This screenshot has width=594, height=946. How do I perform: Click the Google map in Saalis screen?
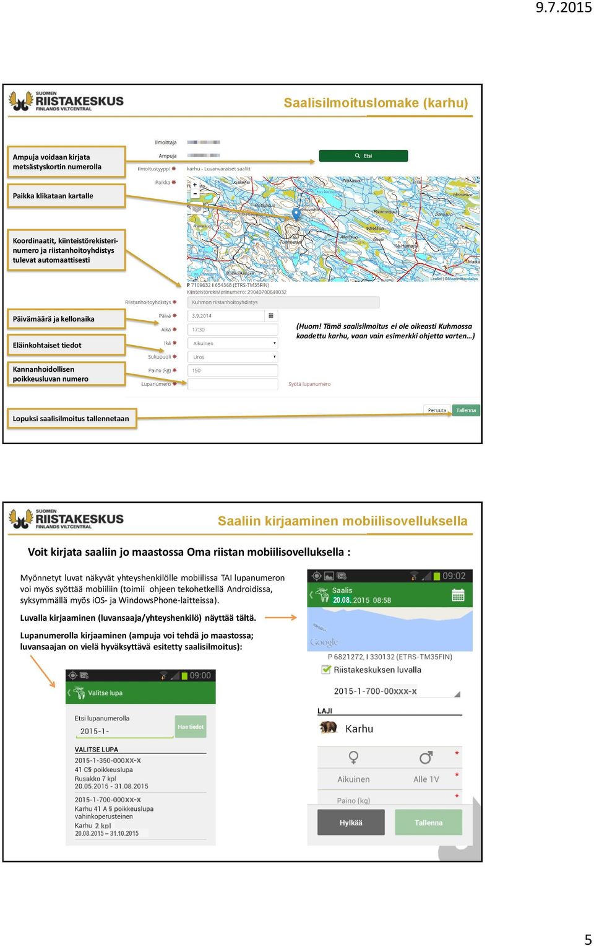[390, 629]
